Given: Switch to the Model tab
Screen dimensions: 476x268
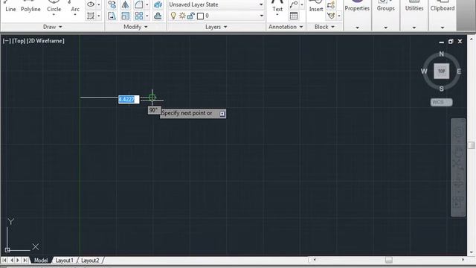Looking at the screenshot, I should point(41,261).
